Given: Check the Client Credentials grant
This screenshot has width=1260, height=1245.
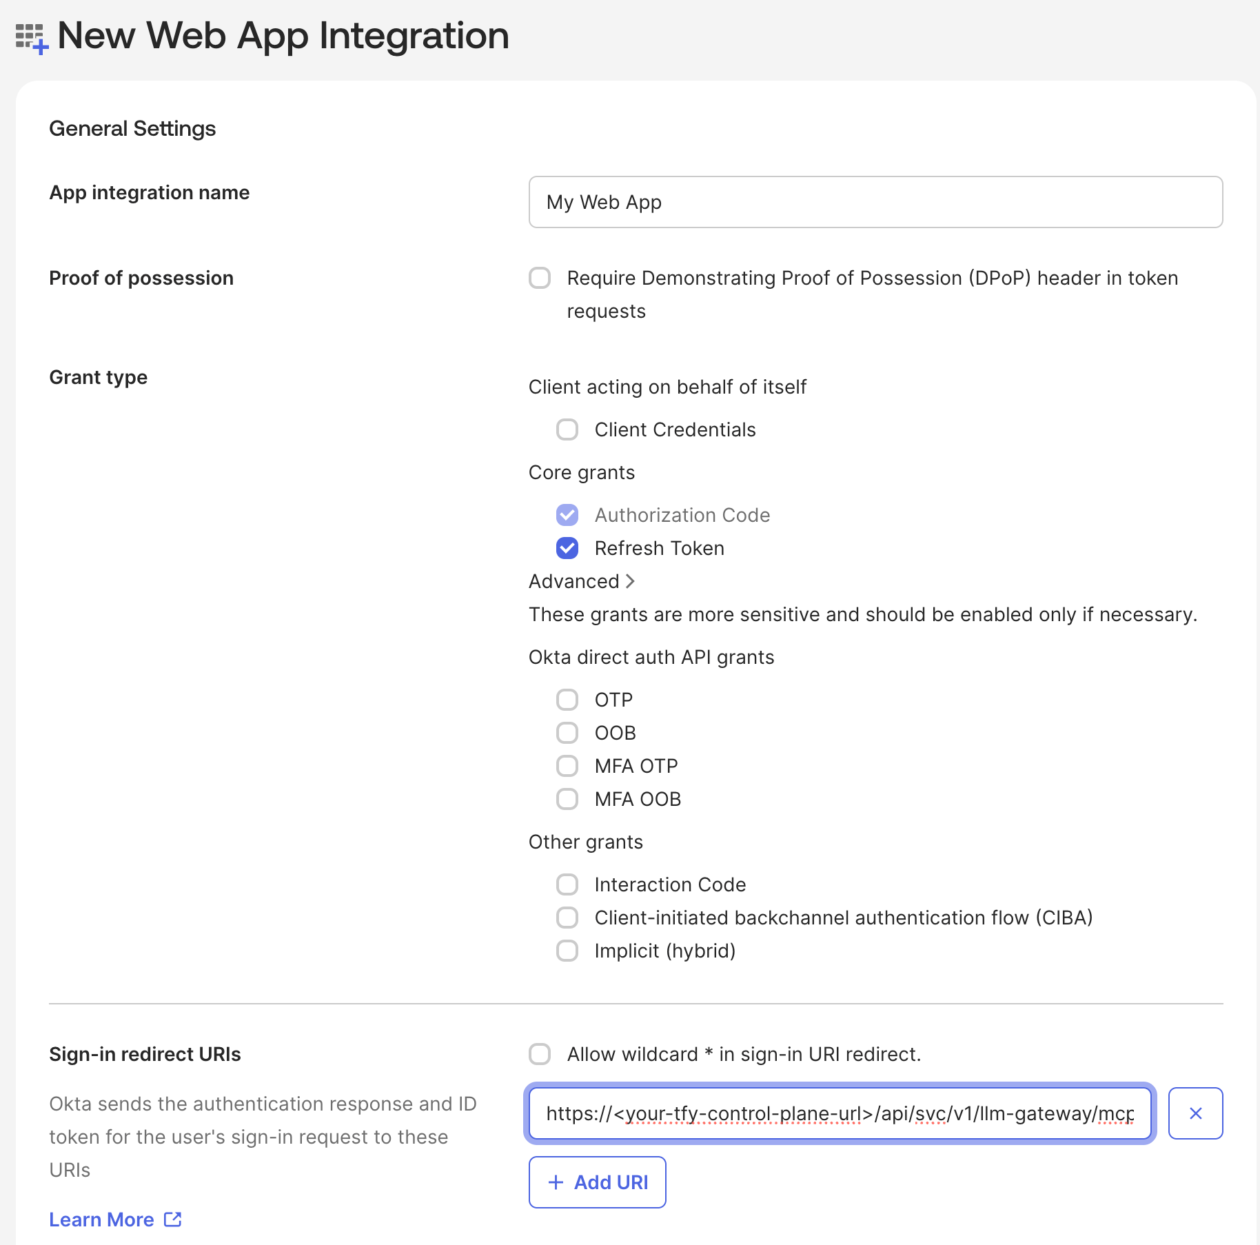Looking at the screenshot, I should 567,429.
